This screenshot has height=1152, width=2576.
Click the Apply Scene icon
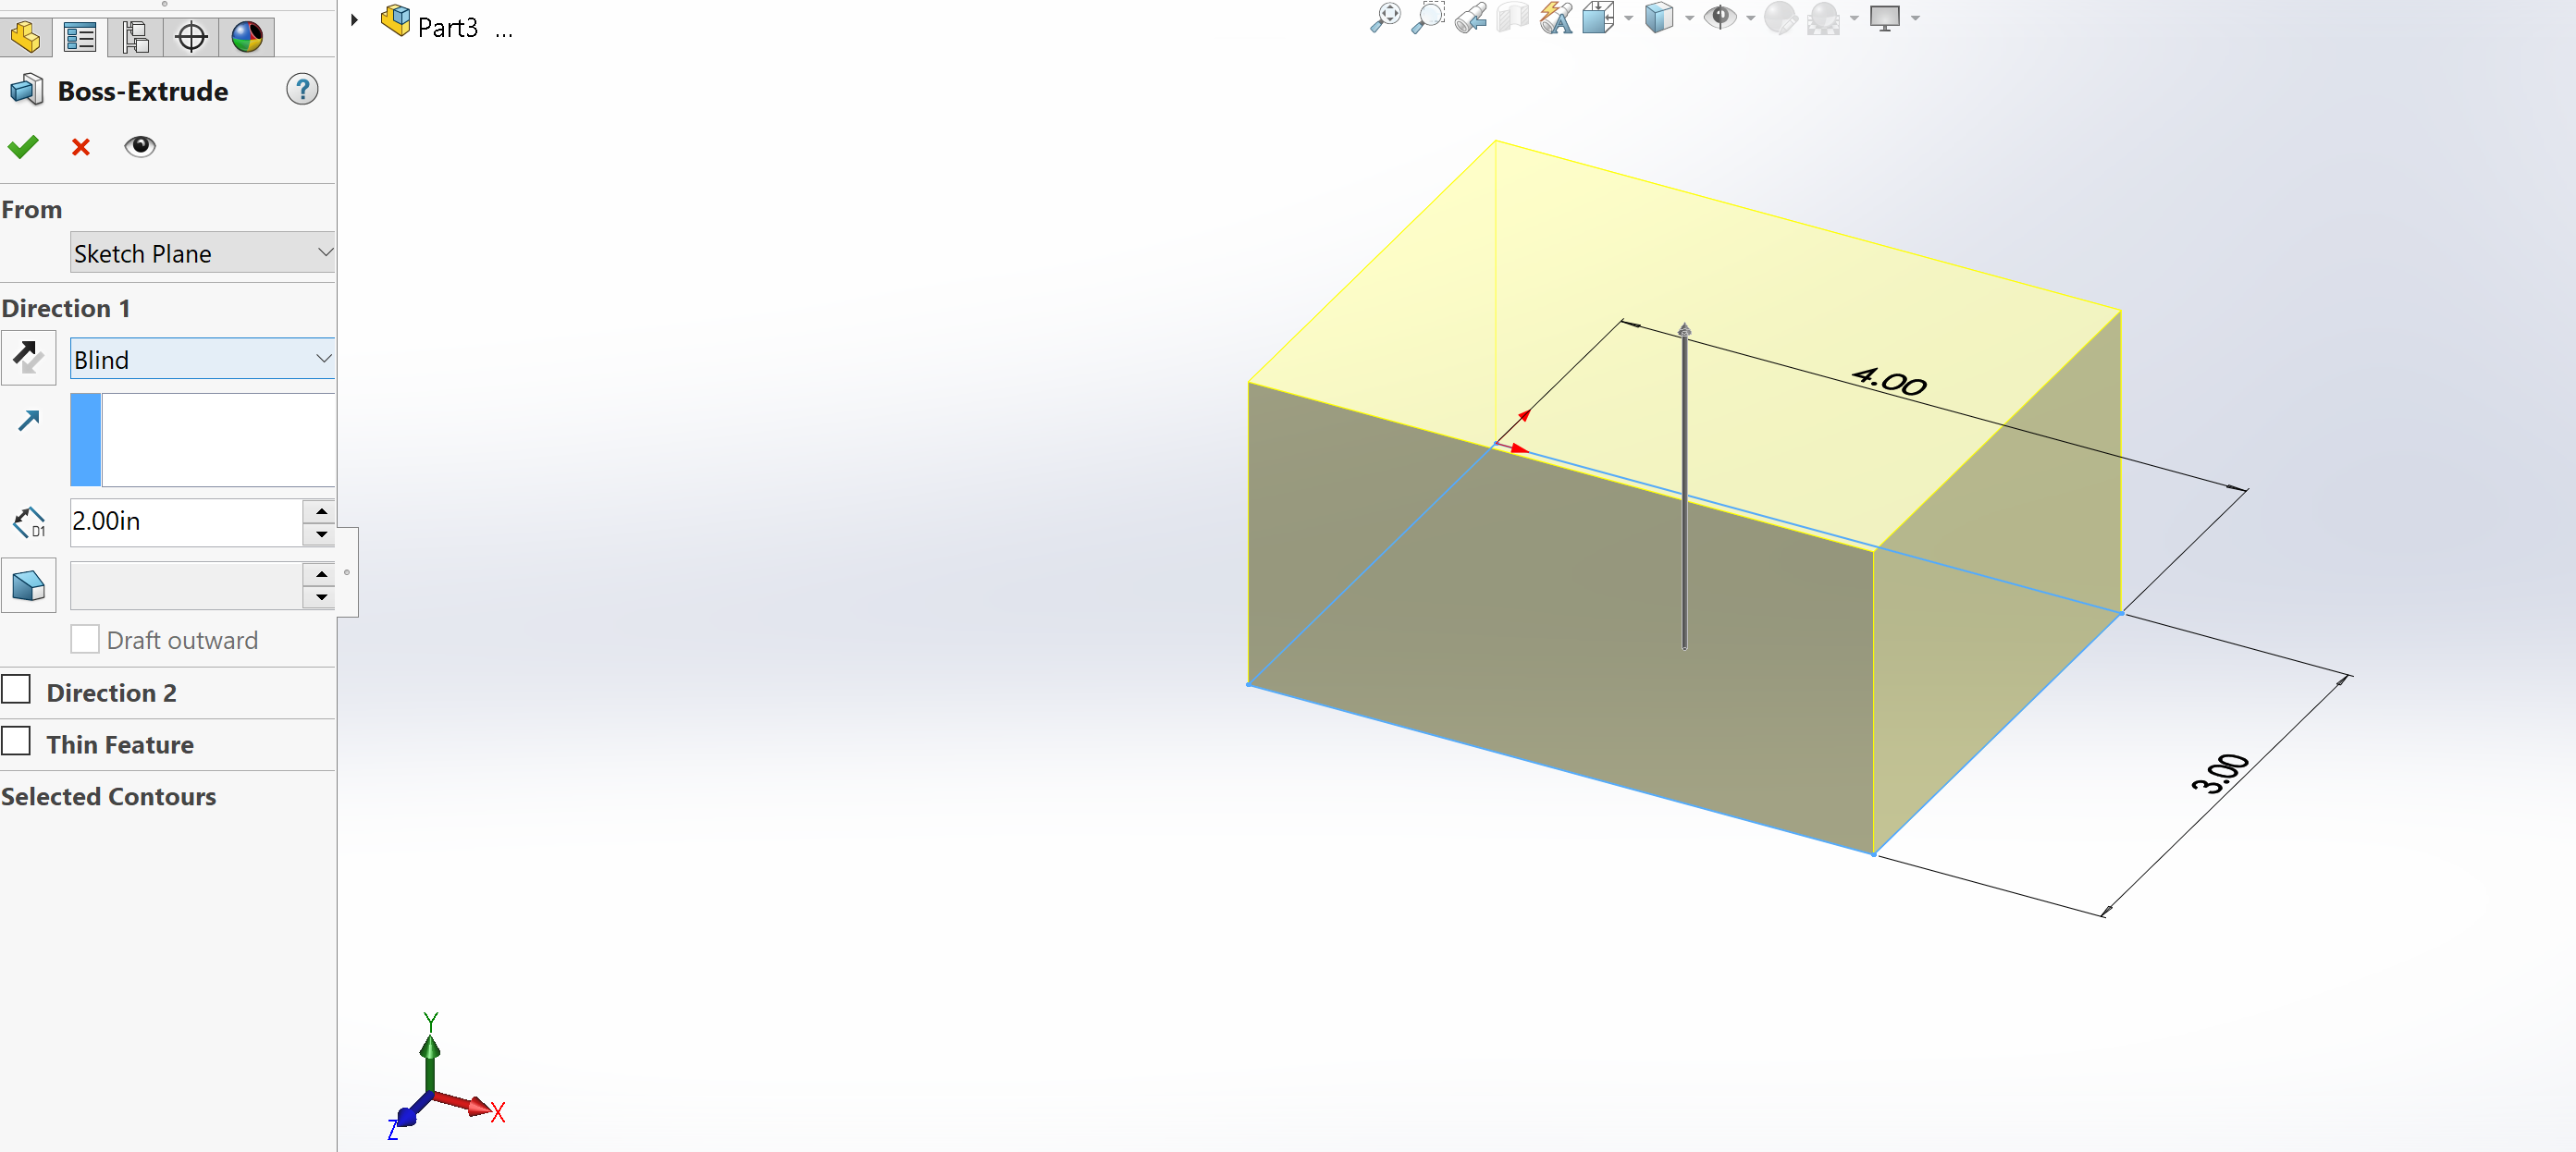(1824, 18)
